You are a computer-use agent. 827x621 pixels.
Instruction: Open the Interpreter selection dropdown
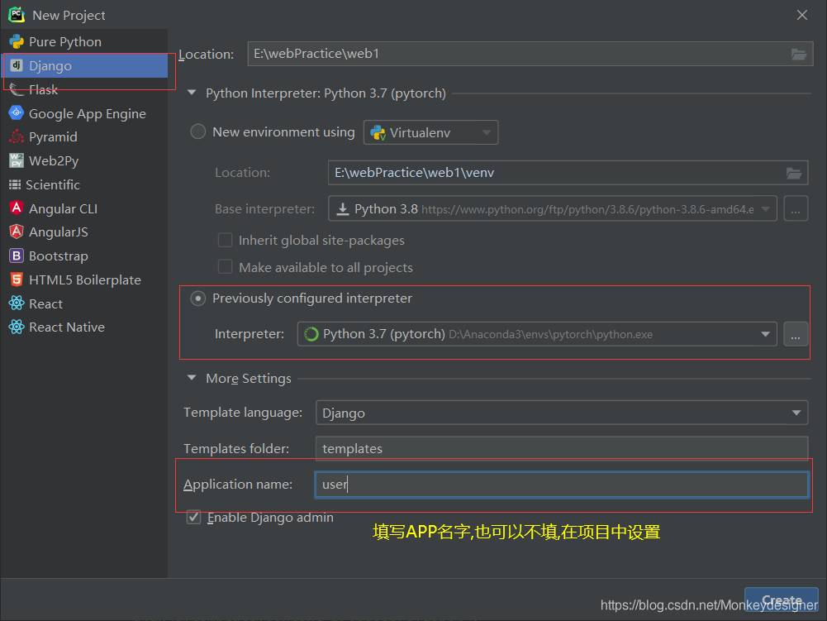pyautogui.click(x=537, y=334)
